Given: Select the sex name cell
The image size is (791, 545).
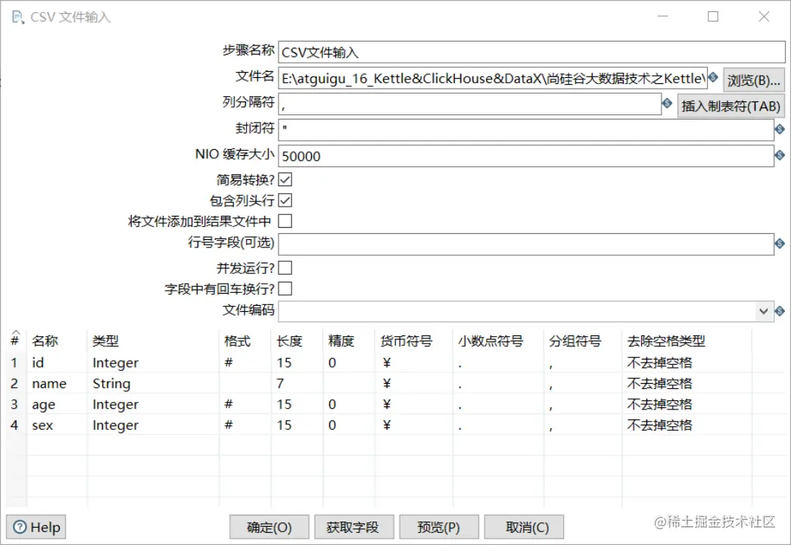Looking at the screenshot, I should 57,425.
